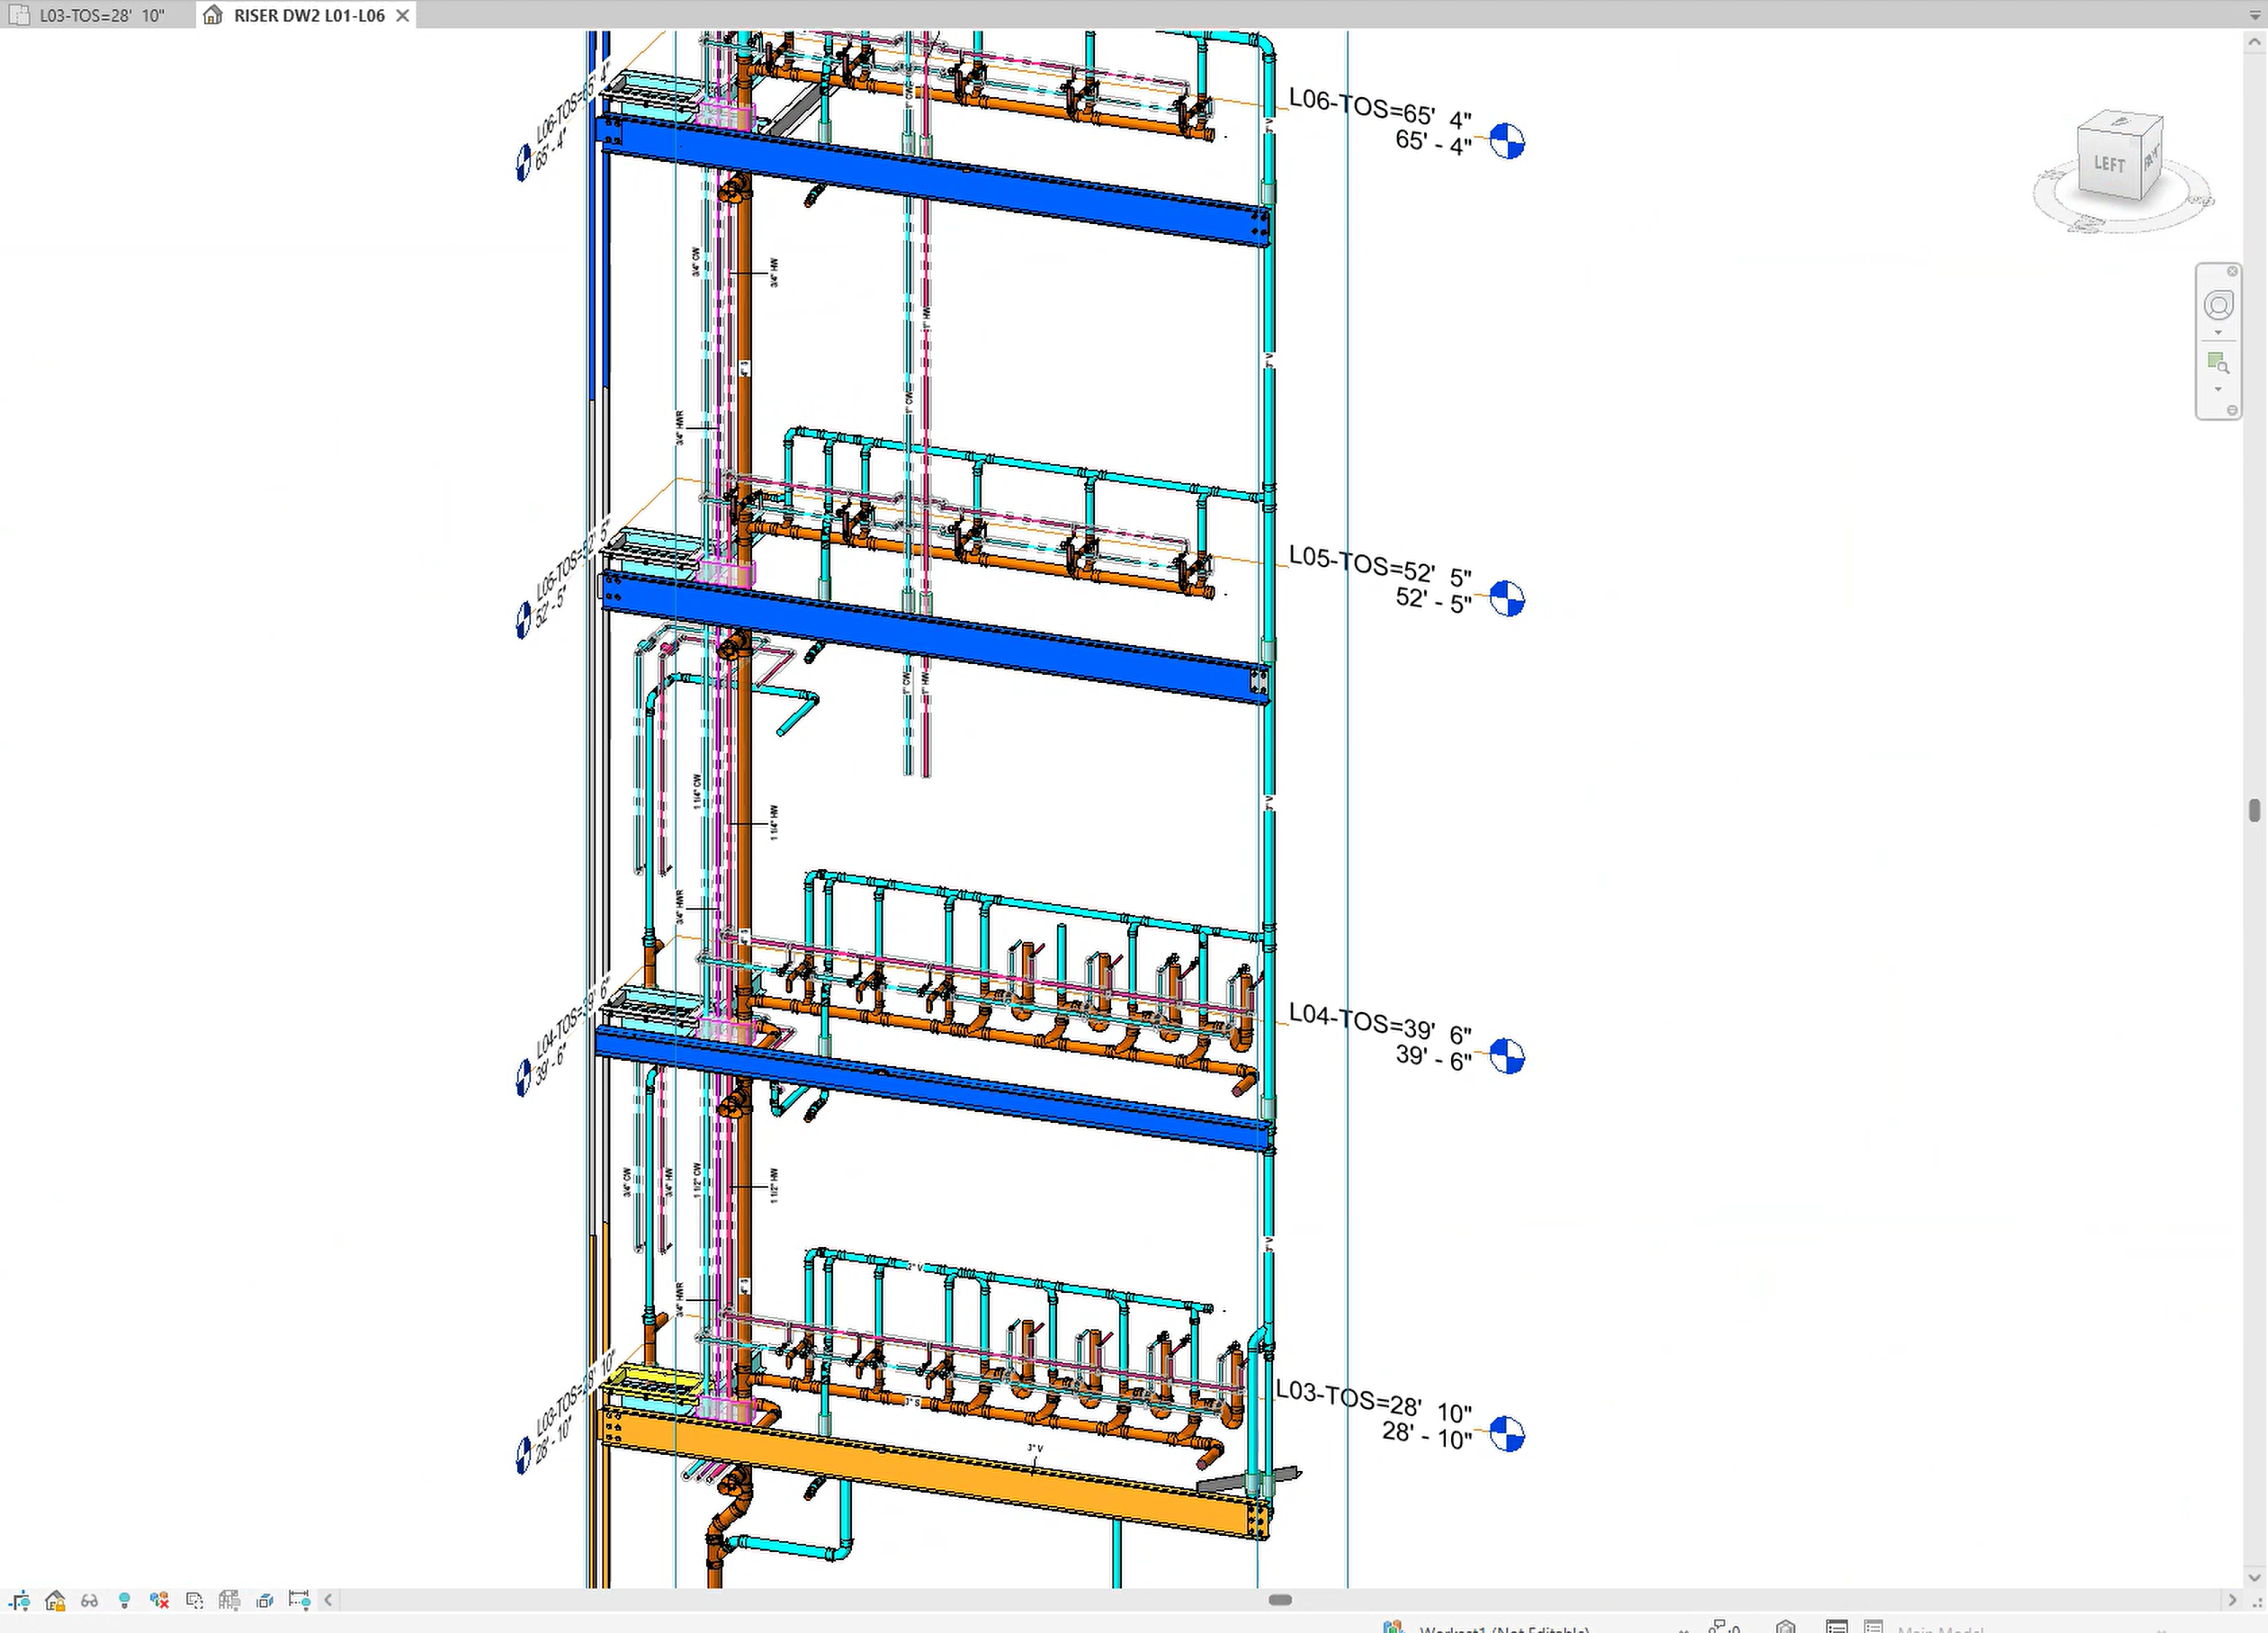This screenshot has width=2268, height=1633.
Task: Toggle Reveal Hidden Elements lightbulb
Action: pos(124,1600)
